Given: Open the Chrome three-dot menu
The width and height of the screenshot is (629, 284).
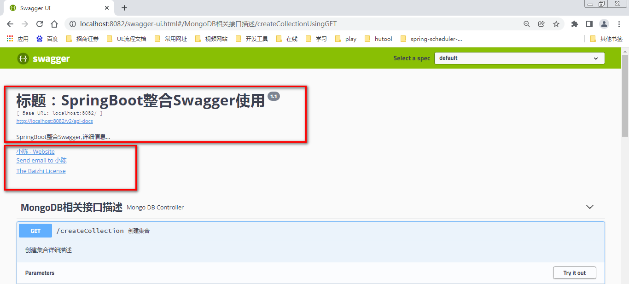Looking at the screenshot, I should [618, 24].
